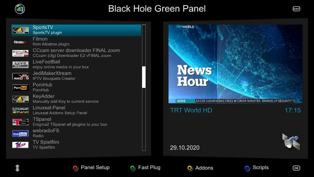Click the 29.10.2020 date

(184, 148)
